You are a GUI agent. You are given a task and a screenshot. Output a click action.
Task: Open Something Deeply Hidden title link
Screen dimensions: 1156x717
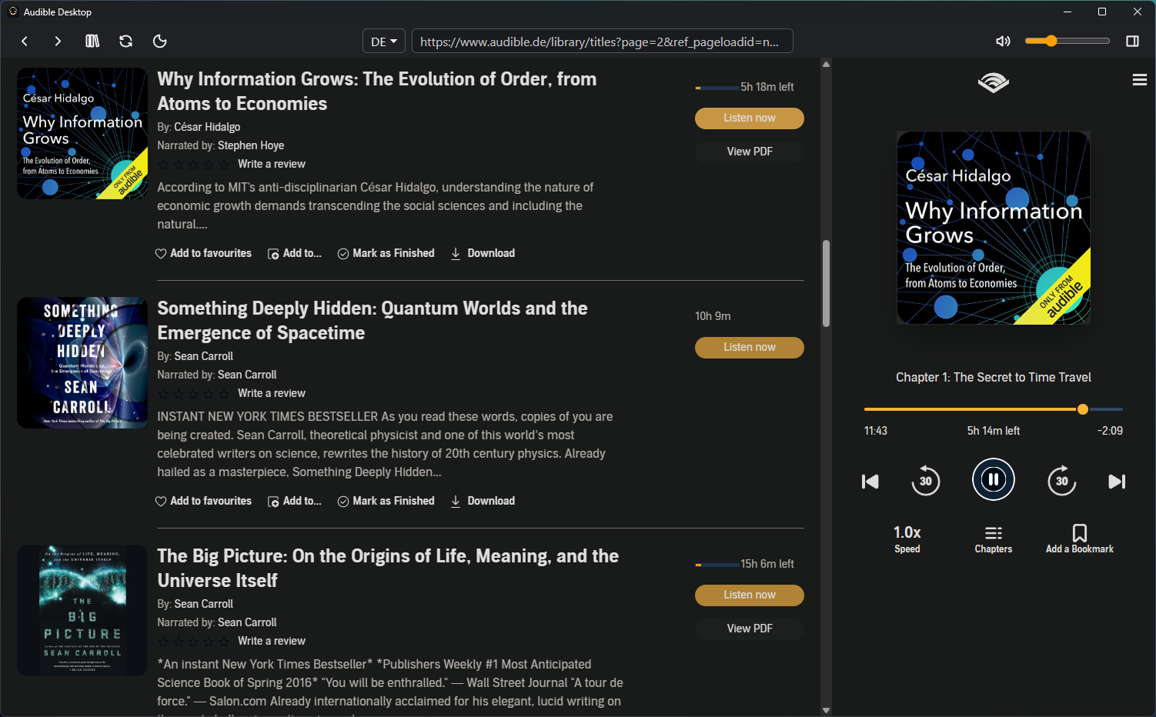pos(373,320)
